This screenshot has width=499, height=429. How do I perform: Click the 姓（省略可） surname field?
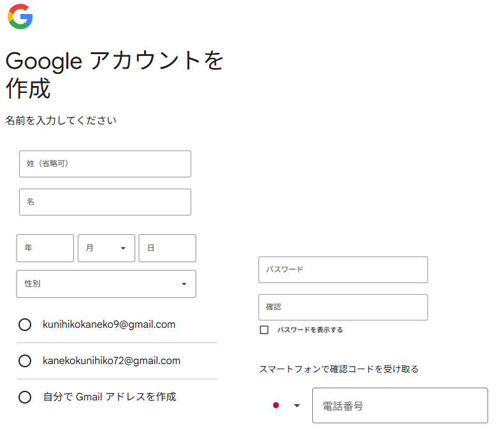pyautogui.click(x=105, y=164)
